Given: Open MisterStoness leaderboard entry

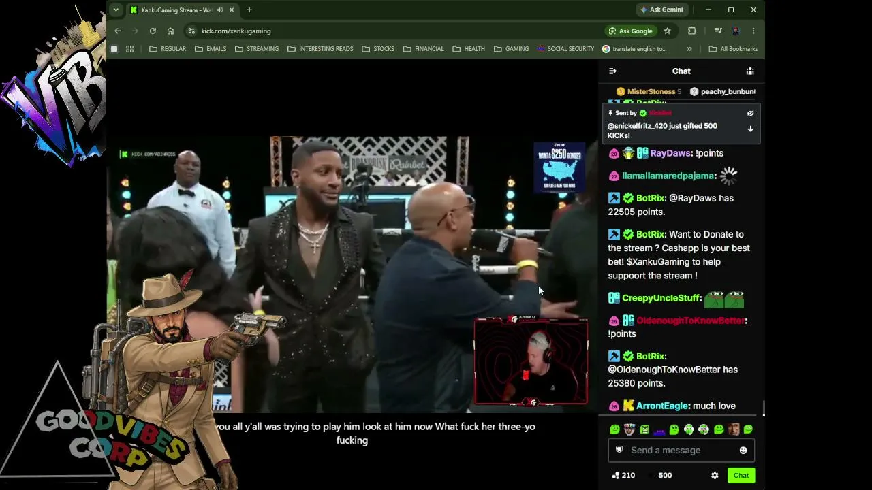Looking at the screenshot, I should coord(648,91).
